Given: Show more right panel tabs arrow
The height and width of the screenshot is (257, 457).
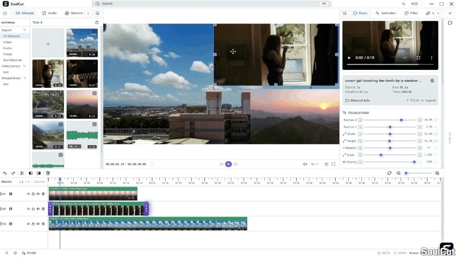Looking at the screenshot, I should coord(438,13).
